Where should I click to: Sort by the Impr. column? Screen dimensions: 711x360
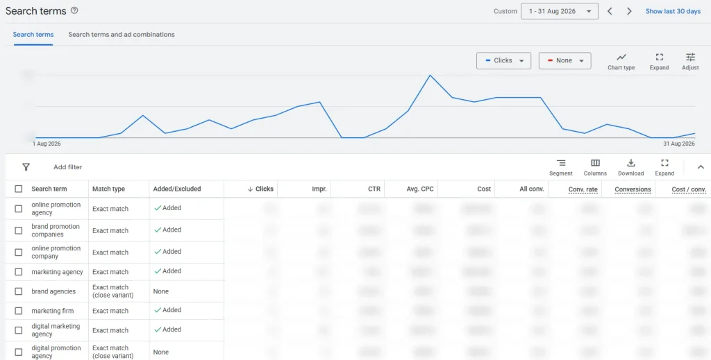pos(319,189)
